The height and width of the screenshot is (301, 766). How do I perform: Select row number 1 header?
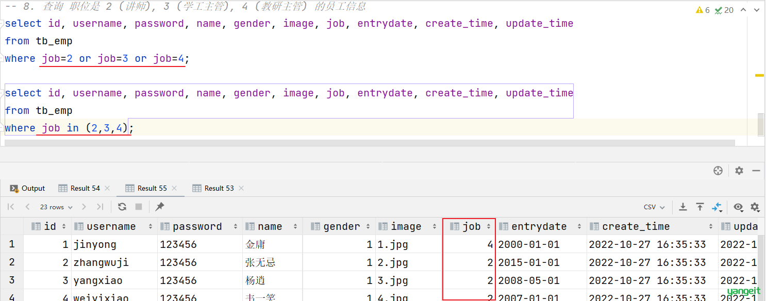point(12,244)
